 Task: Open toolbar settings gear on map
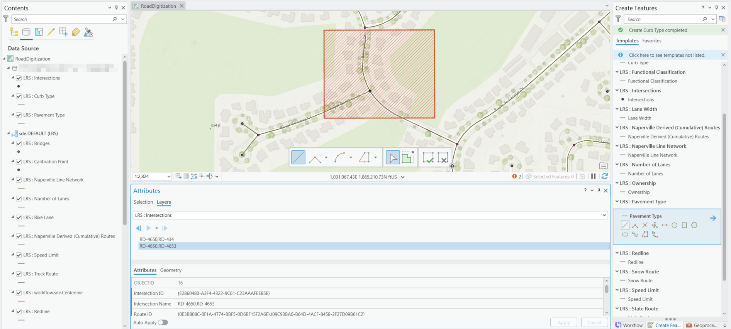(x=452, y=166)
